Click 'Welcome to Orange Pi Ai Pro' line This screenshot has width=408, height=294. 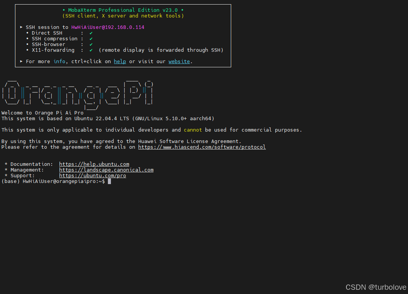pos(43,113)
